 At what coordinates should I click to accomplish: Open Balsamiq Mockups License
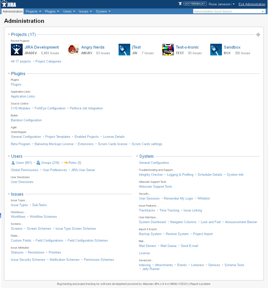(54, 144)
